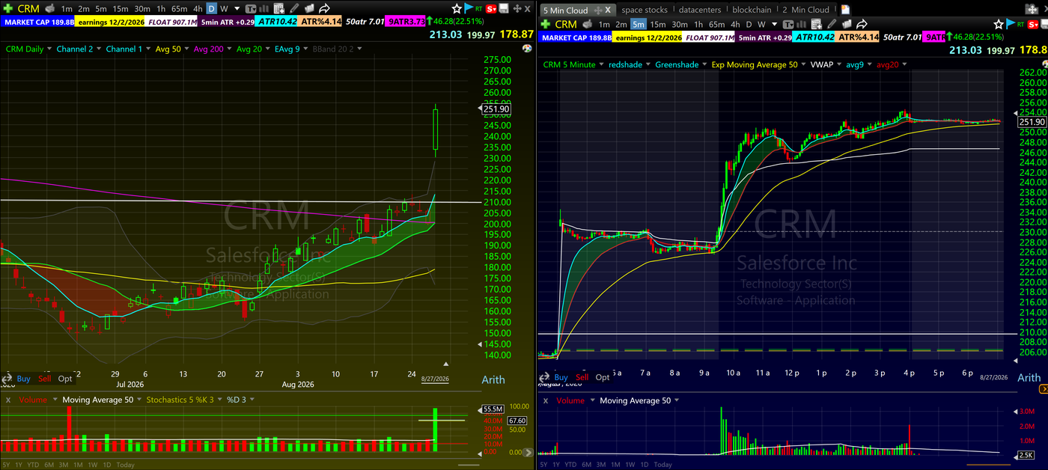Select the 1m timeframe in left chart
The width and height of the screenshot is (1048, 470).
[67, 8]
